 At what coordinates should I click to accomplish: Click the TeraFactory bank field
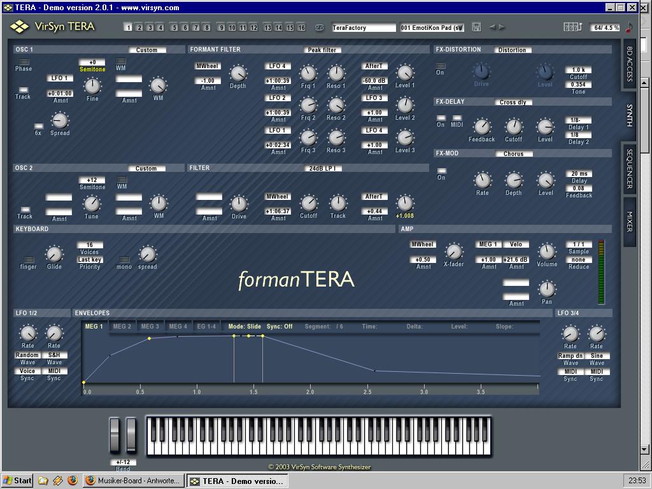click(364, 28)
